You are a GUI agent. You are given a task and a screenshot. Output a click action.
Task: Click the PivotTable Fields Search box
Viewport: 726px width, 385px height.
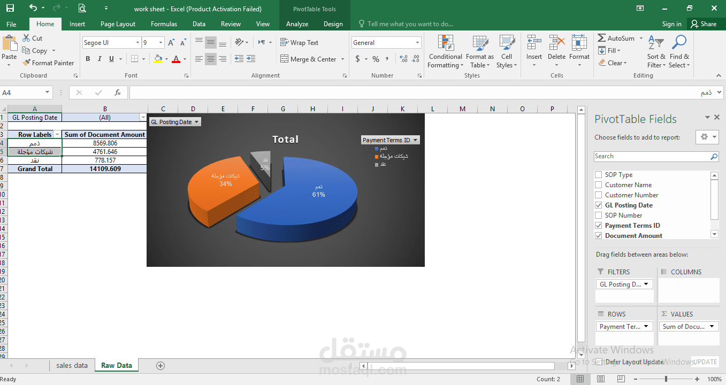coord(656,156)
